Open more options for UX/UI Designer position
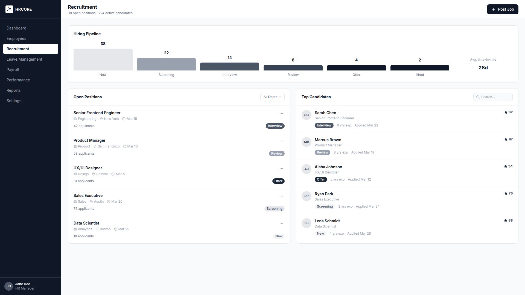Image resolution: width=525 pixels, height=295 pixels. [x=281, y=169]
